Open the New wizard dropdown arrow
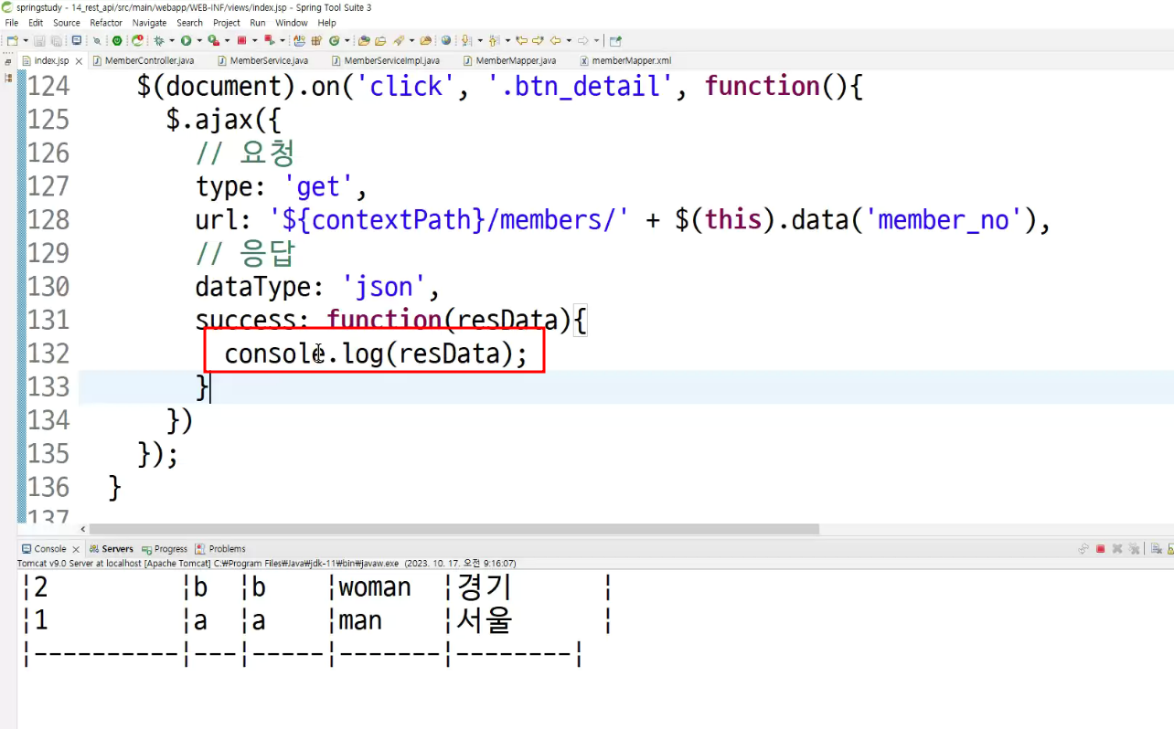1174x729 pixels. (x=26, y=40)
